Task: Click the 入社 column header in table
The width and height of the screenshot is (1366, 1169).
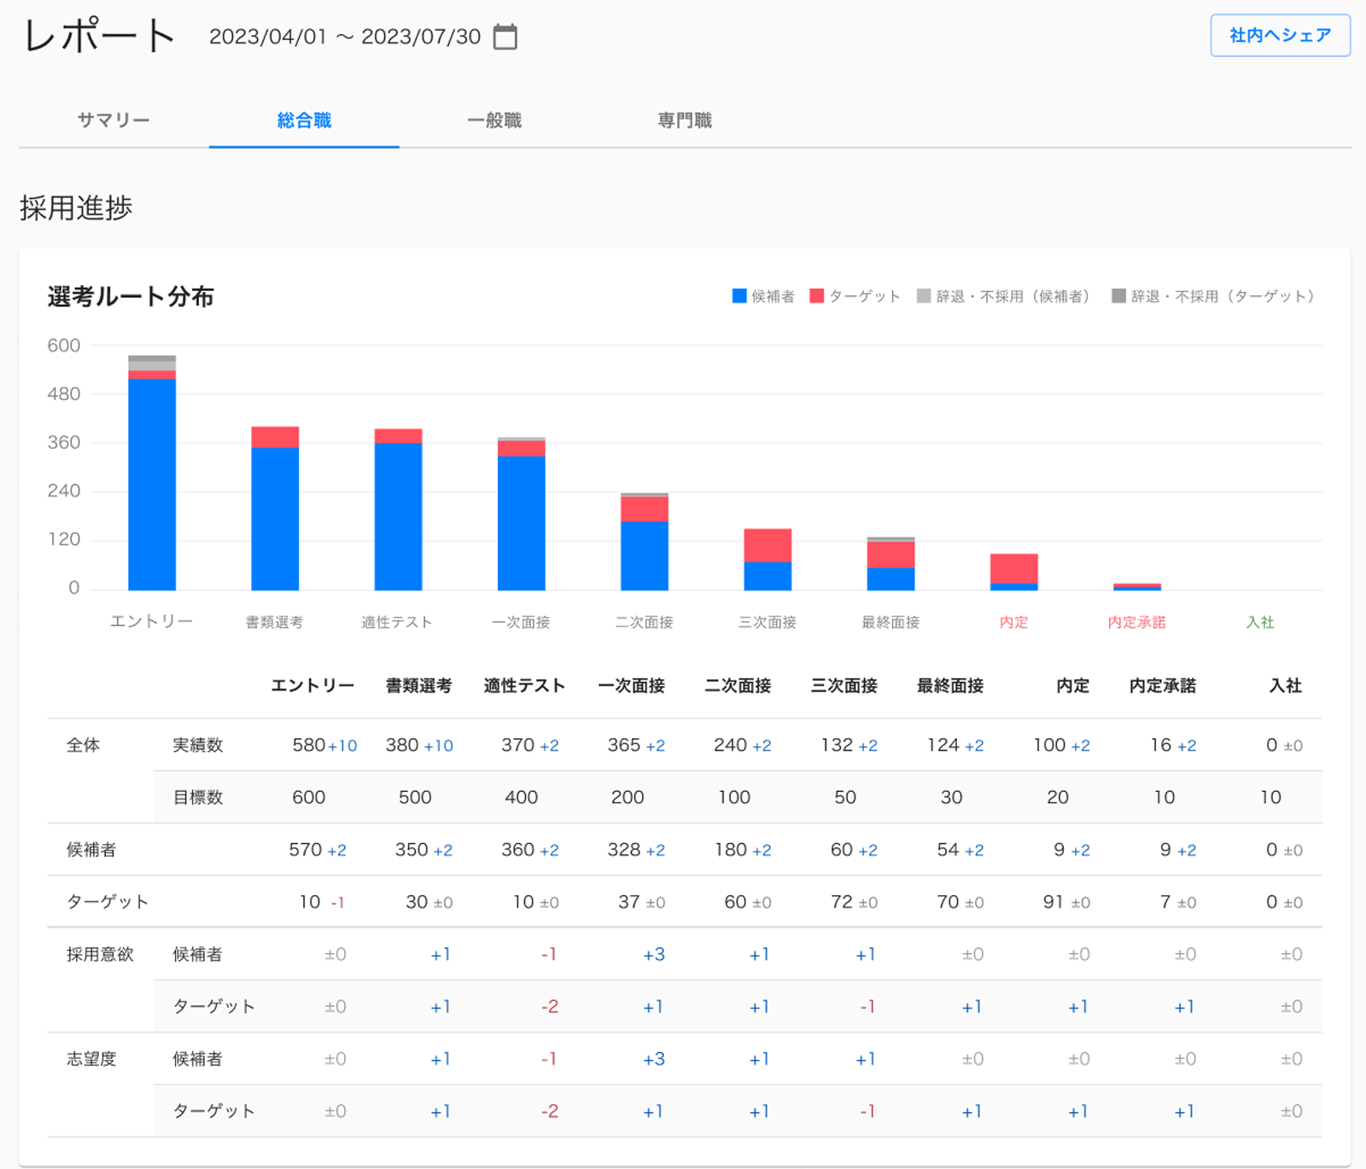Action: (1286, 685)
